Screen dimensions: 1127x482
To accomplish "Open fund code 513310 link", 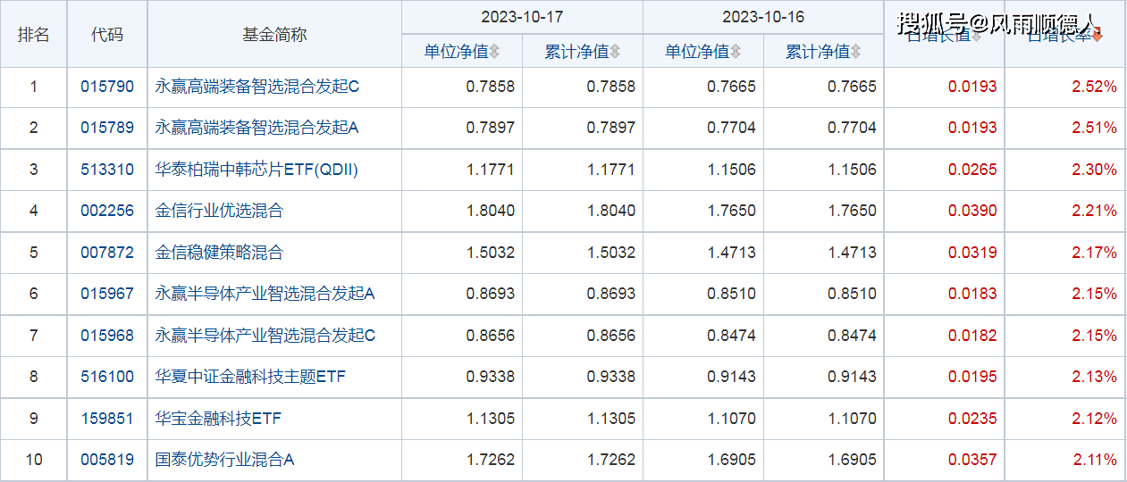I will click(x=107, y=170).
